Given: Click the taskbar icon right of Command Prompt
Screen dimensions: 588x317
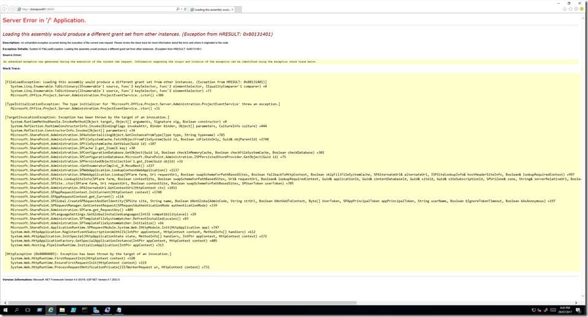Looking at the screenshot, I should tap(96, 310).
